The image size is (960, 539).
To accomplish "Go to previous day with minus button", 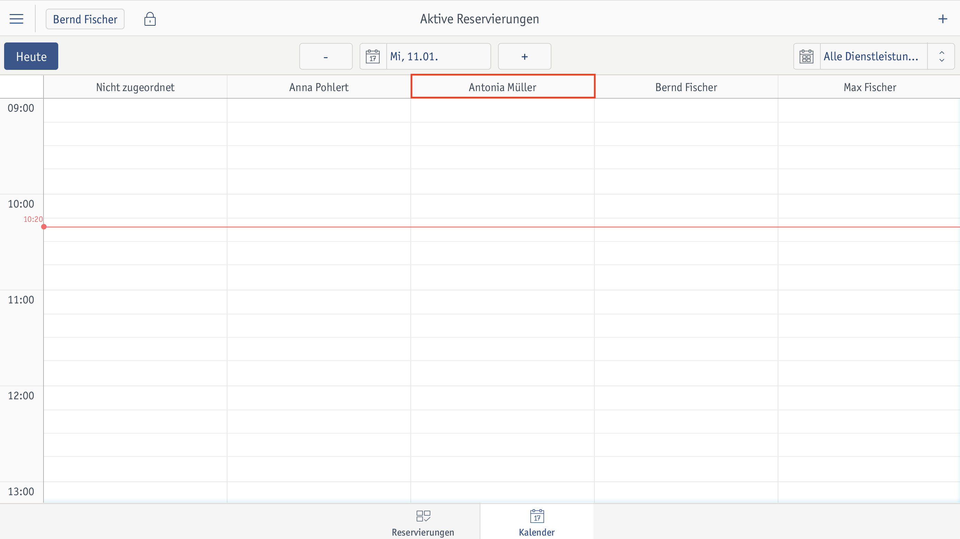I will 326,56.
